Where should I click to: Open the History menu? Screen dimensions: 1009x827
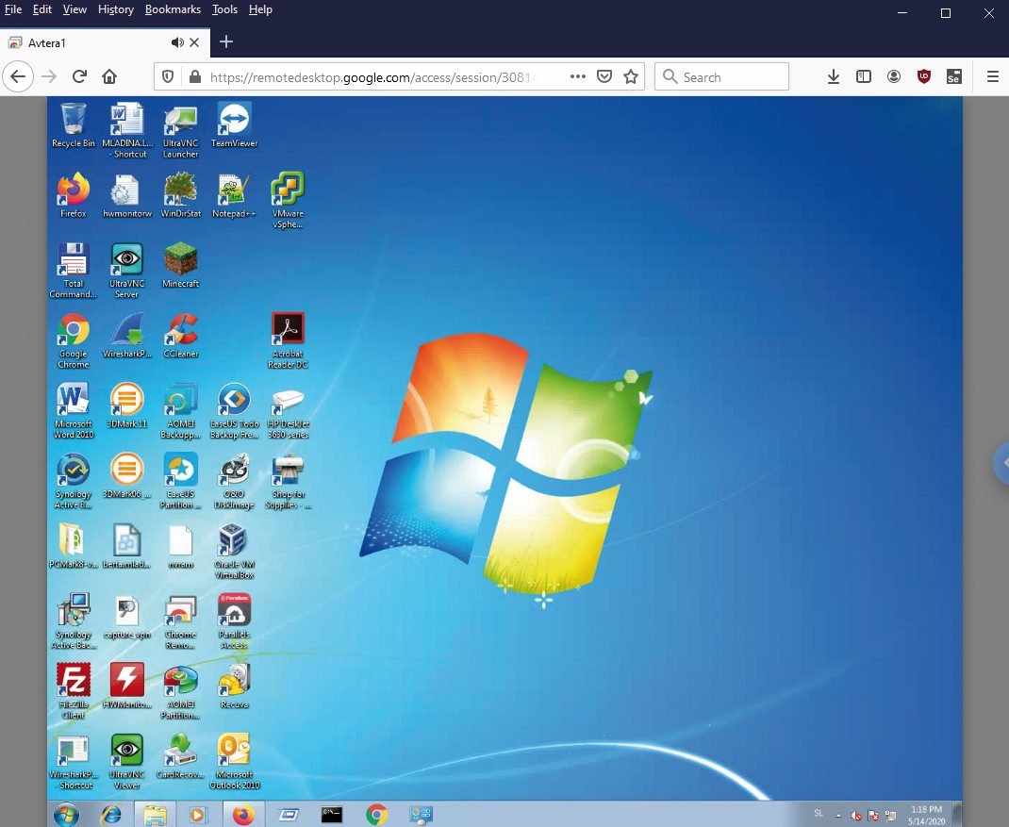(x=116, y=9)
